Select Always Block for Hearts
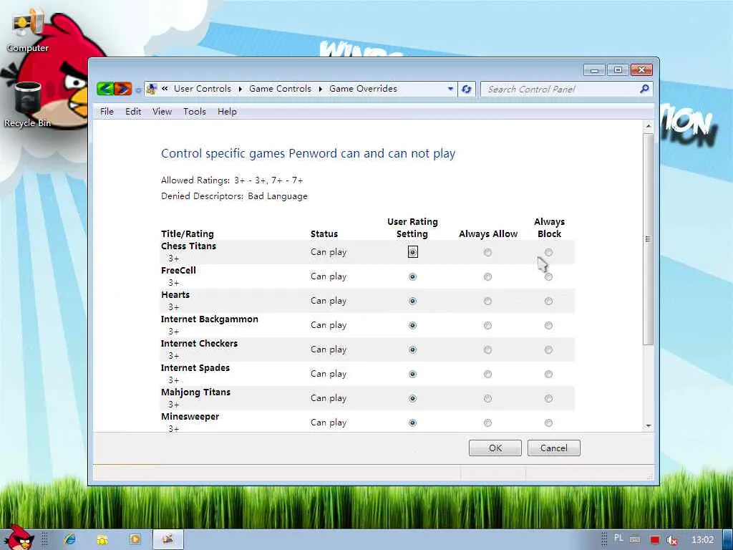The image size is (733, 550). point(548,301)
